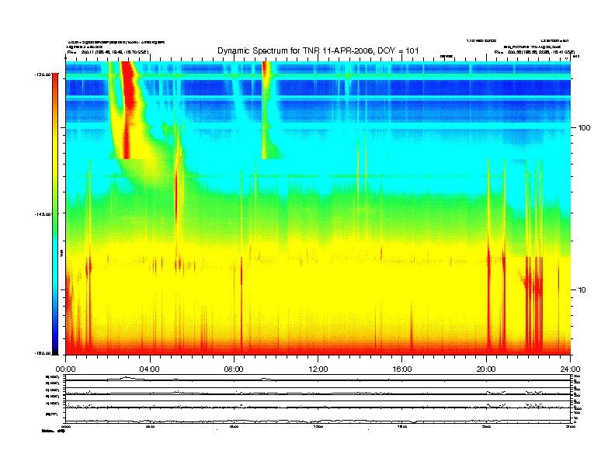Click the plot title 'Dynamic Spectrum for TNR'

(318, 50)
